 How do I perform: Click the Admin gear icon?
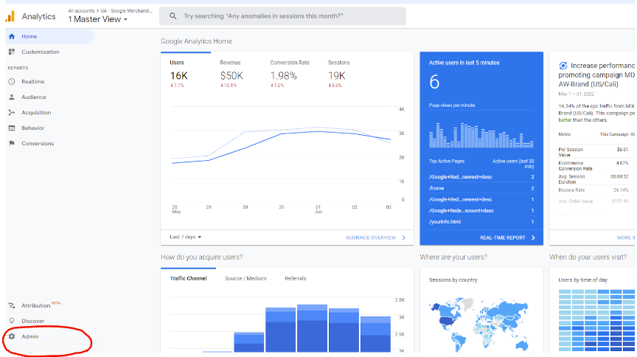pos(12,336)
